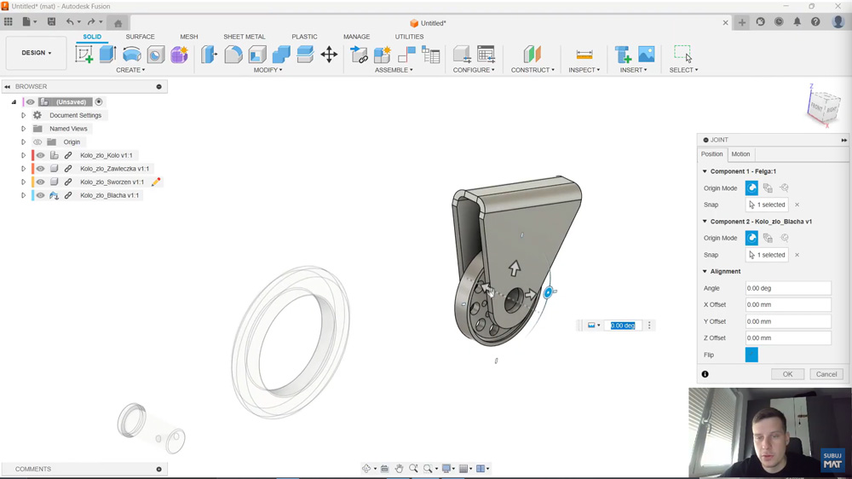Click the Undo arrow icon
The height and width of the screenshot is (479, 852).
(x=70, y=22)
